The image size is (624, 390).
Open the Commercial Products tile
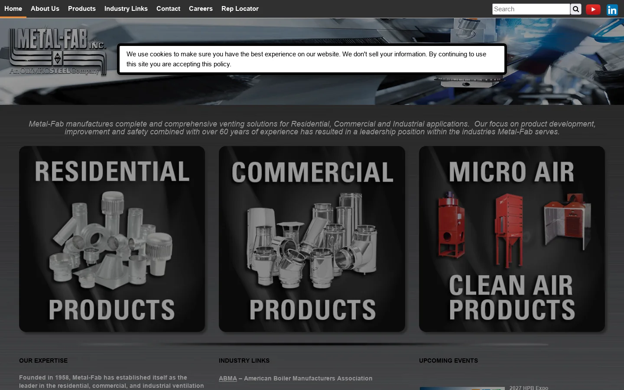[x=312, y=239]
